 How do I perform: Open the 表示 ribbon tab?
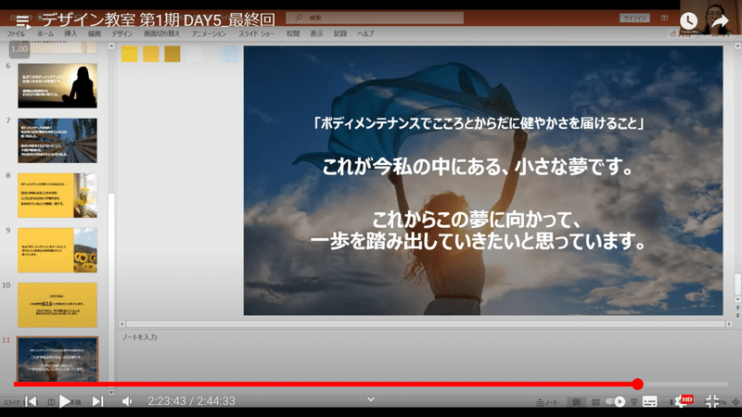coord(316,34)
